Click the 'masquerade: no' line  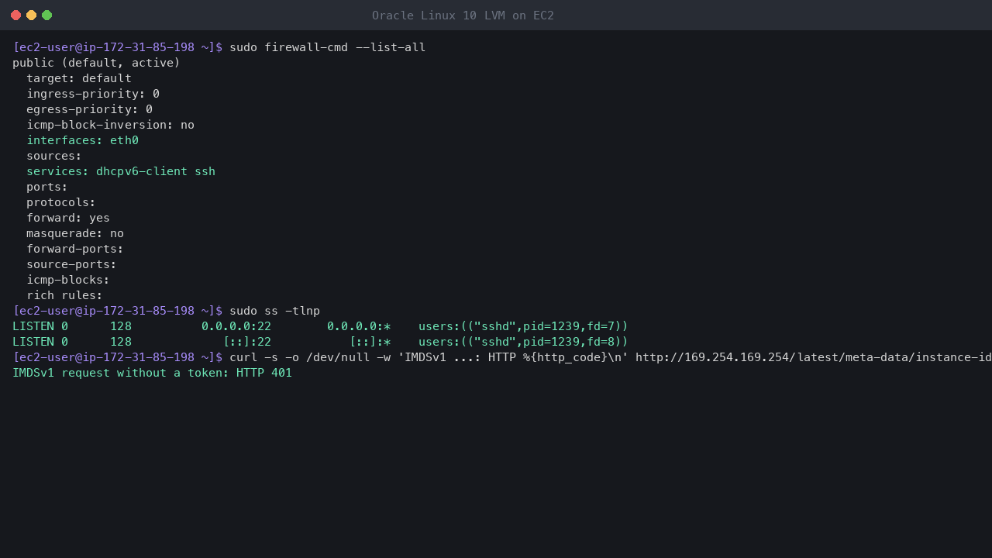coord(75,233)
